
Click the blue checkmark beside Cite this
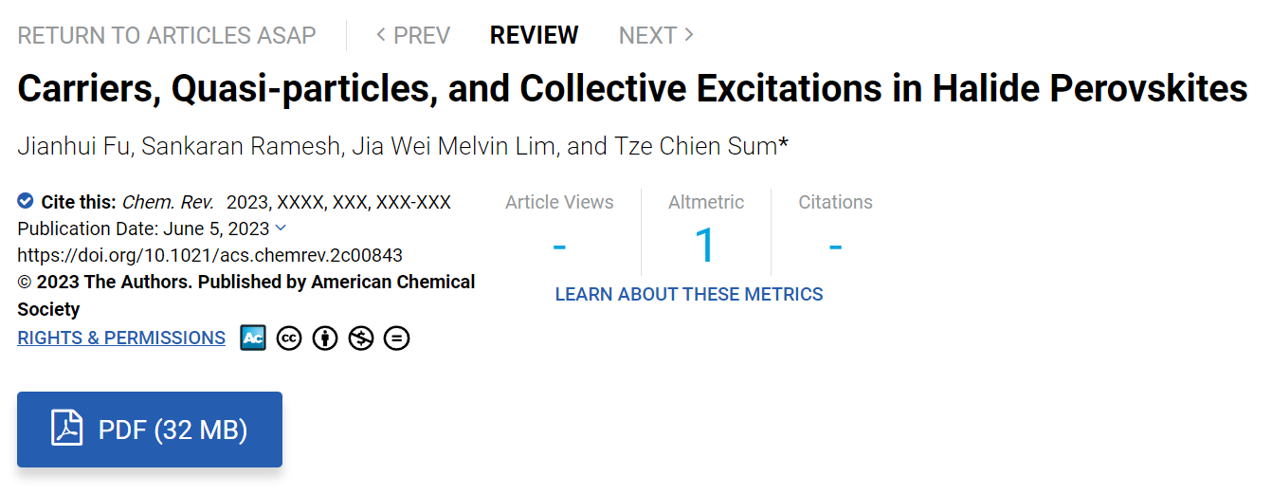pos(26,201)
